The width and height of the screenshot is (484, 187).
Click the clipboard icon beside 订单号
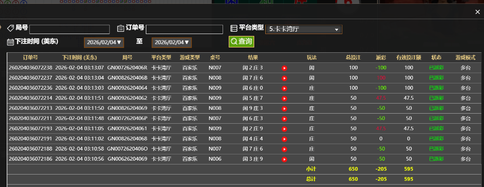point(121,28)
